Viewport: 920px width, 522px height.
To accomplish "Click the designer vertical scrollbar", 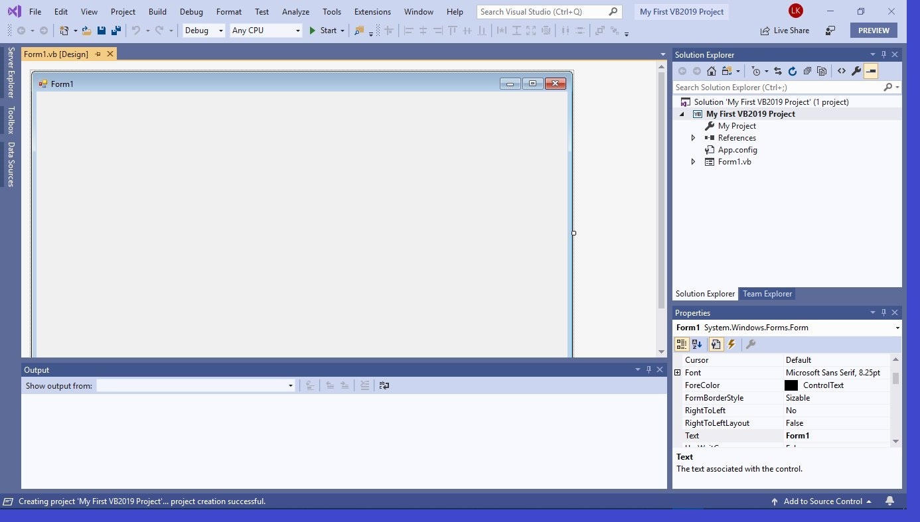I will (x=661, y=190).
